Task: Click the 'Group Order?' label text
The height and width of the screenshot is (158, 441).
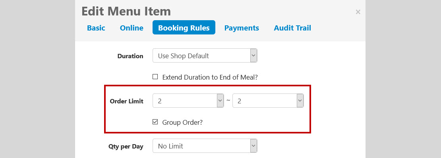Action: 182,122
